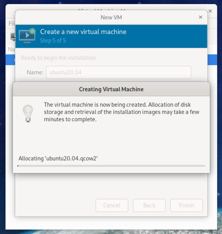Click the Finish button in New VM
This screenshot has height=234, width=222.
tap(187, 205)
